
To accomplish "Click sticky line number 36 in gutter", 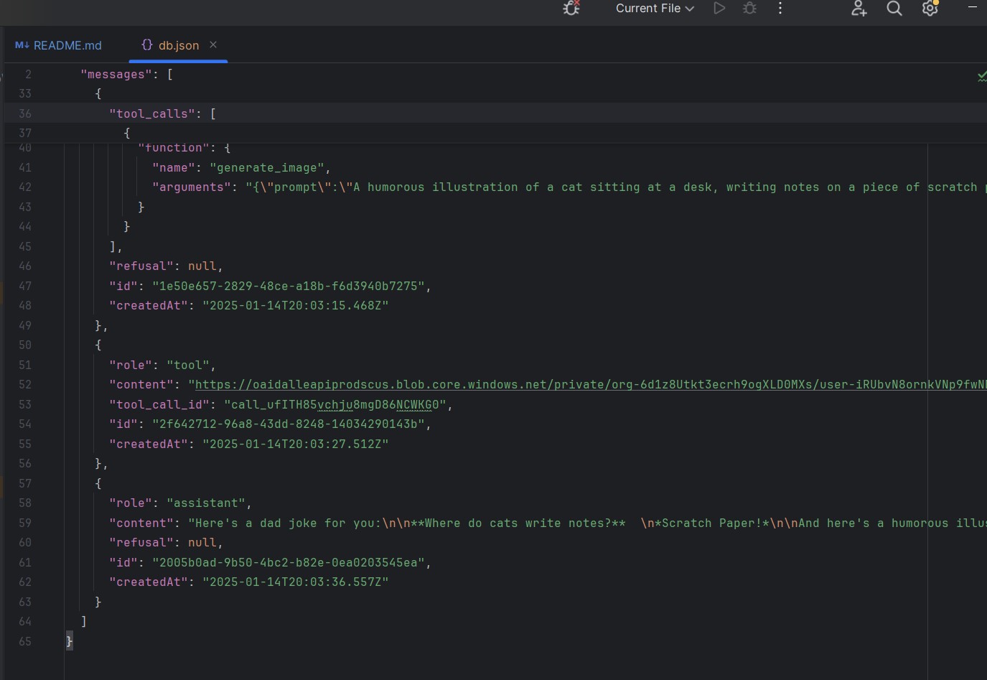I will tap(25, 113).
